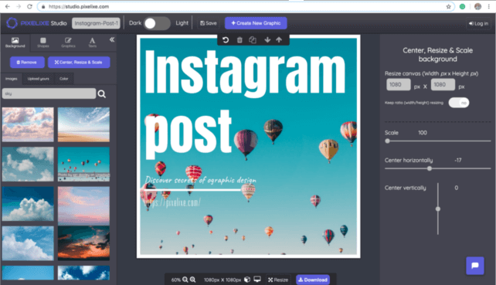Click the Download button
This screenshot has width=496, height=285.
click(x=313, y=280)
